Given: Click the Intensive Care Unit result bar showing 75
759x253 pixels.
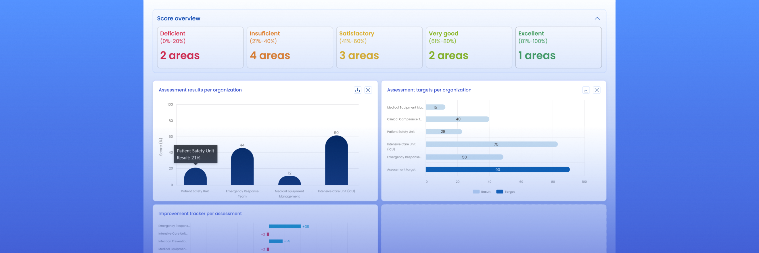Looking at the screenshot, I should 491,144.
